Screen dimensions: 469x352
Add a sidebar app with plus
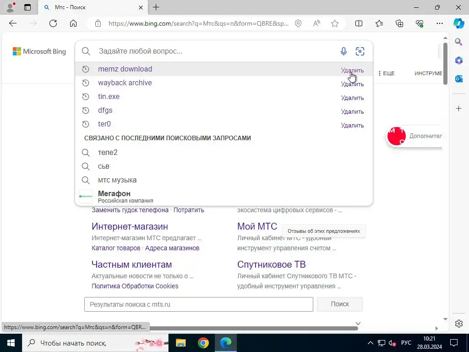458,108
